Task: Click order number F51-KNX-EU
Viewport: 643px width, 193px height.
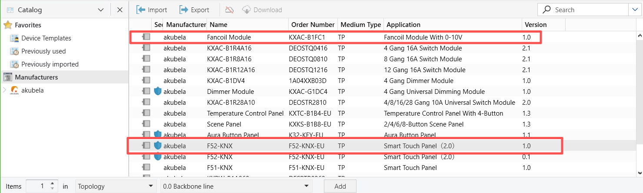Action: pyautogui.click(x=307, y=168)
